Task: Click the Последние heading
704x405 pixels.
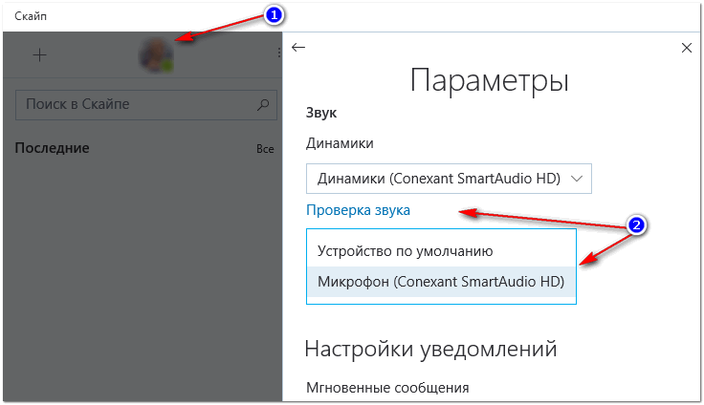Action: tap(52, 148)
